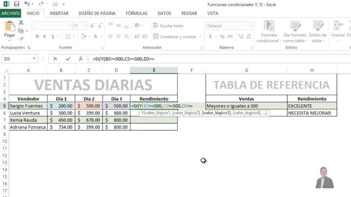Open font name combo box
Viewport: 351px width, 197px height.
click(x=53, y=26)
